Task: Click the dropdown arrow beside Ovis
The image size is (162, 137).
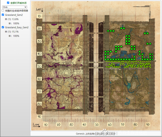Action: (25, 7)
